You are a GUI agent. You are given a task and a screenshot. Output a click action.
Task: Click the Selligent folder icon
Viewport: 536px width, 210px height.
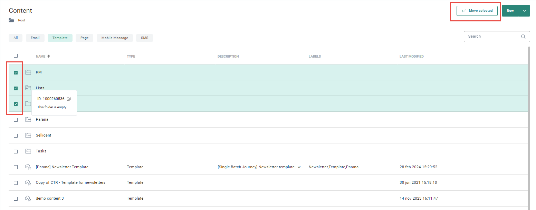(28, 136)
